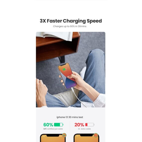This screenshot has width=142, height=142.
Task: Click the open book on the wooden table
Action: (x=54, y=36)
